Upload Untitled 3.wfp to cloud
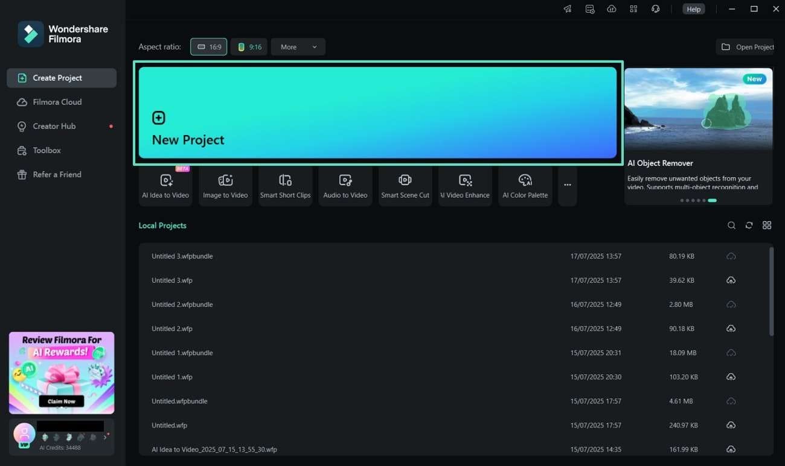Screen dimensions: 785x466 point(731,280)
